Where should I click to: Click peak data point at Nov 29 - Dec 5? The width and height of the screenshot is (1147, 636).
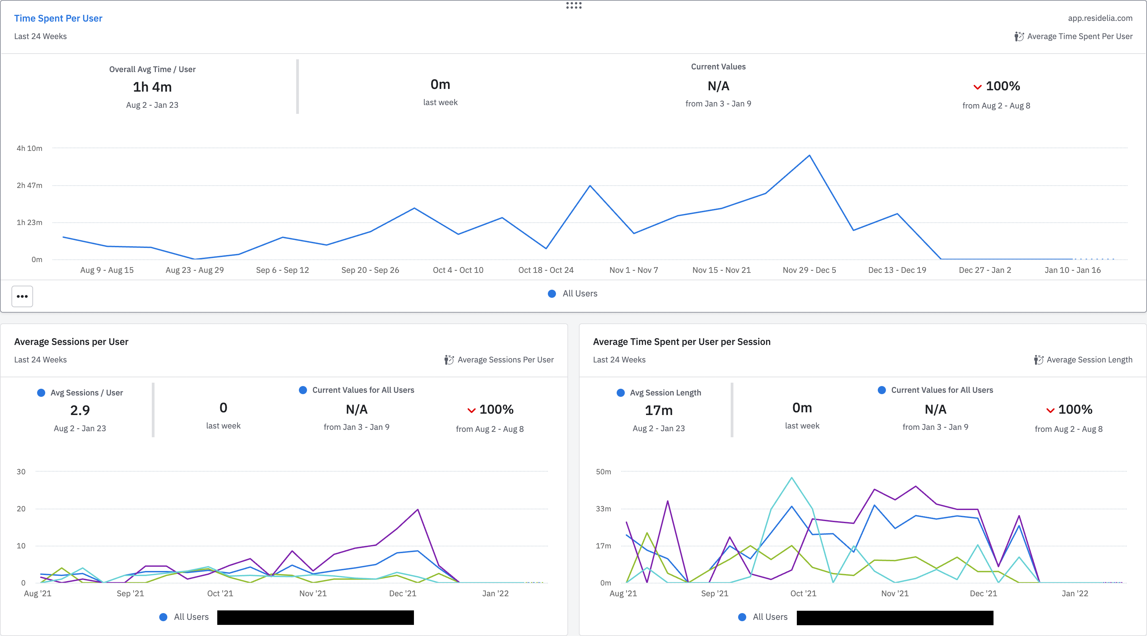(809, 155)
